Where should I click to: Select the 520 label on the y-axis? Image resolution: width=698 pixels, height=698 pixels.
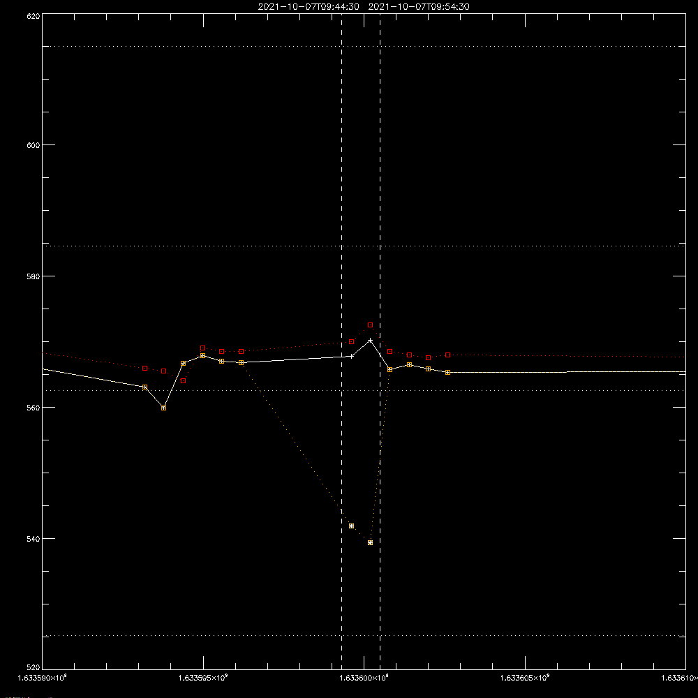click(x=34, y=667)
